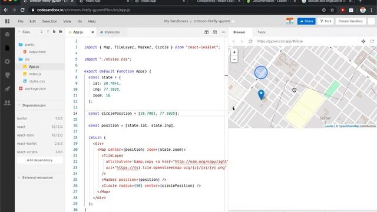The image size is (377, 212).
Task: Select the Browser preview tab
Action: pos(239,32)
